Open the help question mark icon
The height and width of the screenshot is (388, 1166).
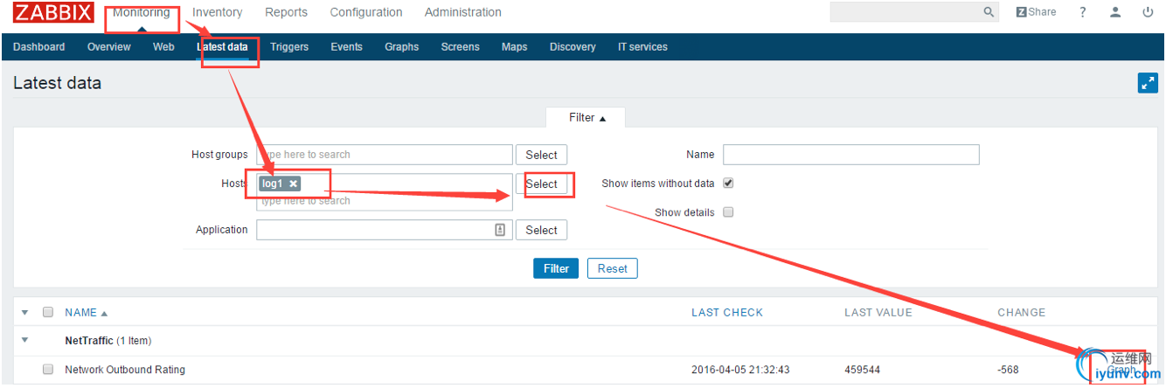tap(1083, 12)
